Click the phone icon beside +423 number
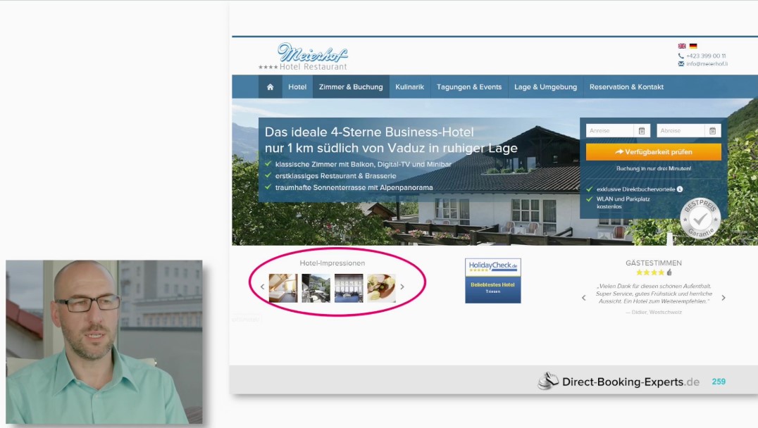Image resolution: width=758 pixels, height=428 pixels. coord(681,56)
